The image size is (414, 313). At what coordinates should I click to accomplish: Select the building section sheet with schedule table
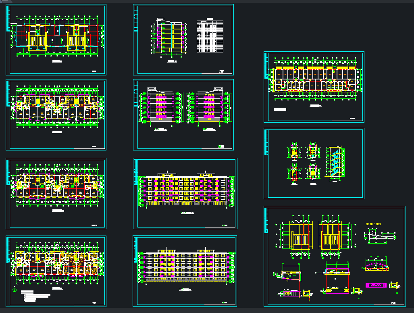point(183,40)
